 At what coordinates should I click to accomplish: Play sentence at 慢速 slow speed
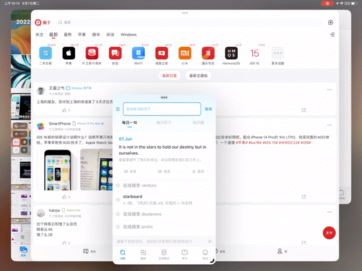(x=164, y=171)
